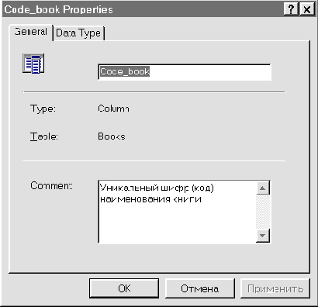Switch to the General tab
318x307 pixels.
pyautogui.click(x=31, y=32)
